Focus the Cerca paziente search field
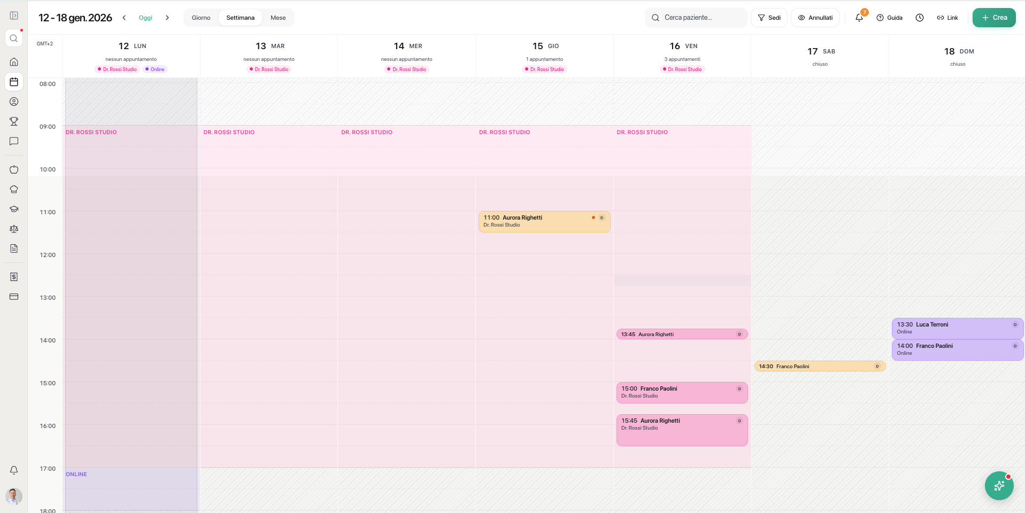 pos(696,18)
